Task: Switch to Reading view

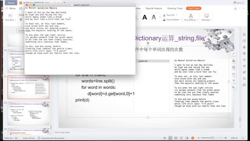Action: pos(181,138)
